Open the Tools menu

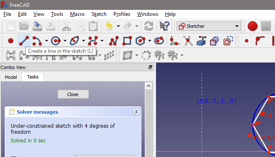[x=57, y=14]
